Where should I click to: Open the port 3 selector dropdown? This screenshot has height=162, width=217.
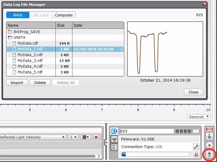click(73, 137)
